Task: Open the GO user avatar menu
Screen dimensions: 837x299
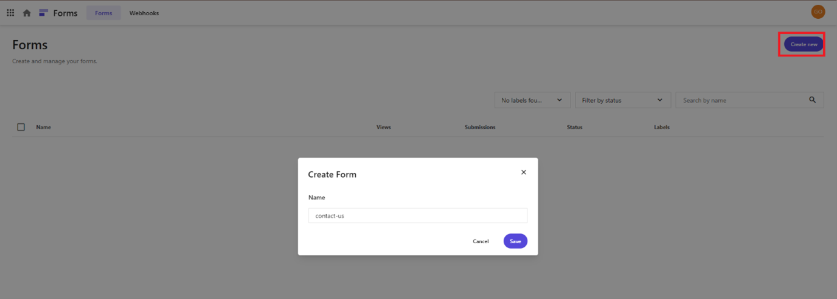Action: click(x=818, y=12)
